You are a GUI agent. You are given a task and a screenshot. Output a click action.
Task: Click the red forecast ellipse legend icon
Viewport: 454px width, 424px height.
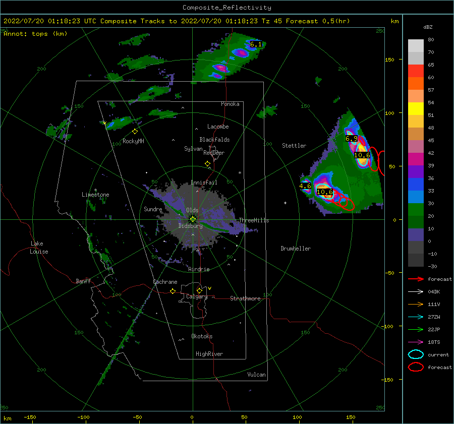416,367
